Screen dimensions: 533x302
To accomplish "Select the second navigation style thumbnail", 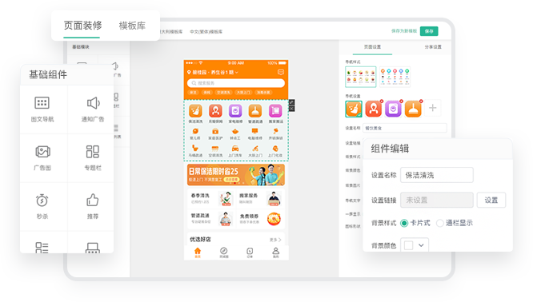I will pyautogui.click(x=395, y=77).
